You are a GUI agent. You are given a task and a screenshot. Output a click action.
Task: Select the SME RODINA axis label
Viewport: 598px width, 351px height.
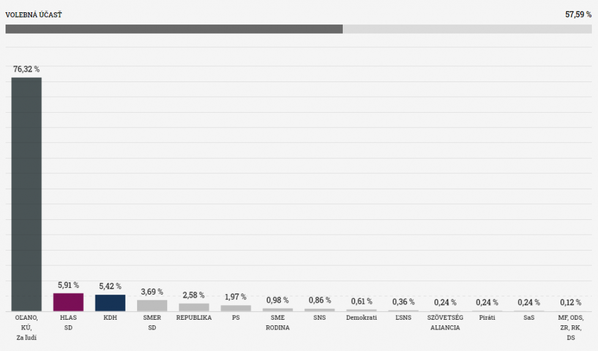(x=278, y=322)
